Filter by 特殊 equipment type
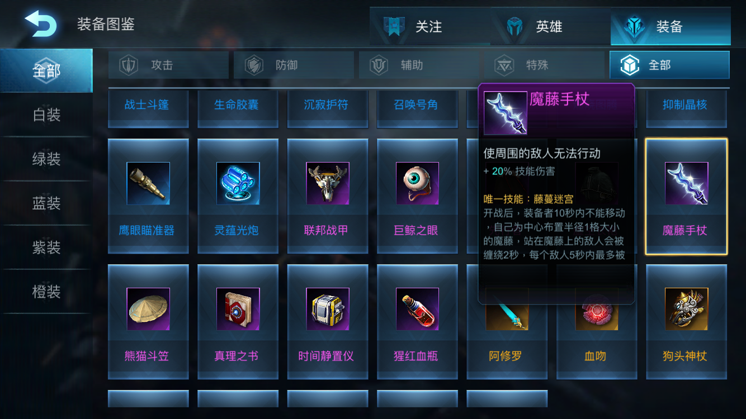 point(544,65)
